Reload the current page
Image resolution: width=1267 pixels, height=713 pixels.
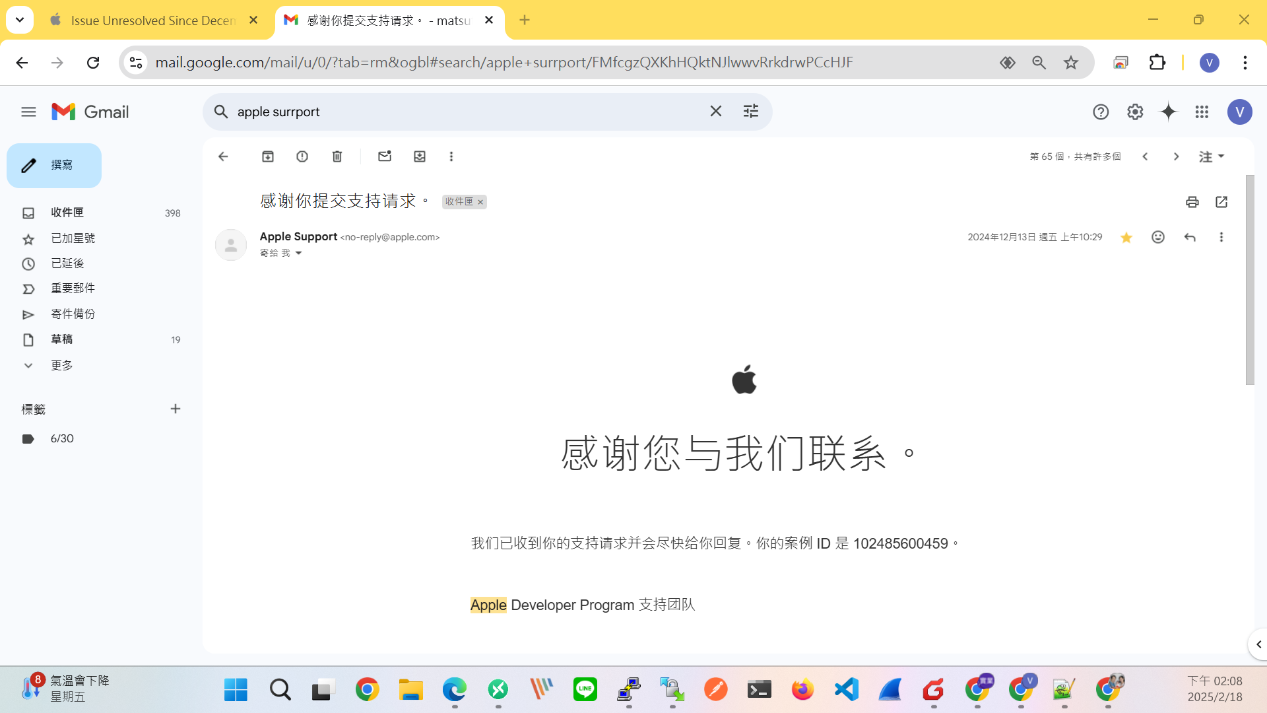93,63
